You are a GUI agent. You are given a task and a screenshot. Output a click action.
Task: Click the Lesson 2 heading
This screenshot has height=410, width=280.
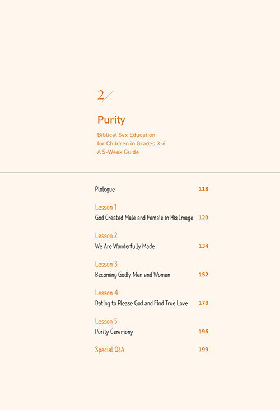106,235
